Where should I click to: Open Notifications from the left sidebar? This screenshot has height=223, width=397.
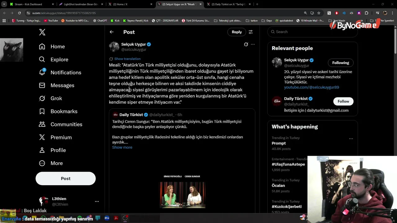click(60, 72)
